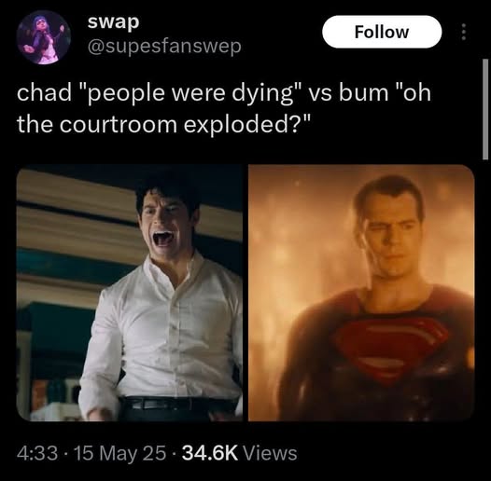The image size is (491, 481).
Task: Click the "15 May 25" date
Action: tap(120, 453)
